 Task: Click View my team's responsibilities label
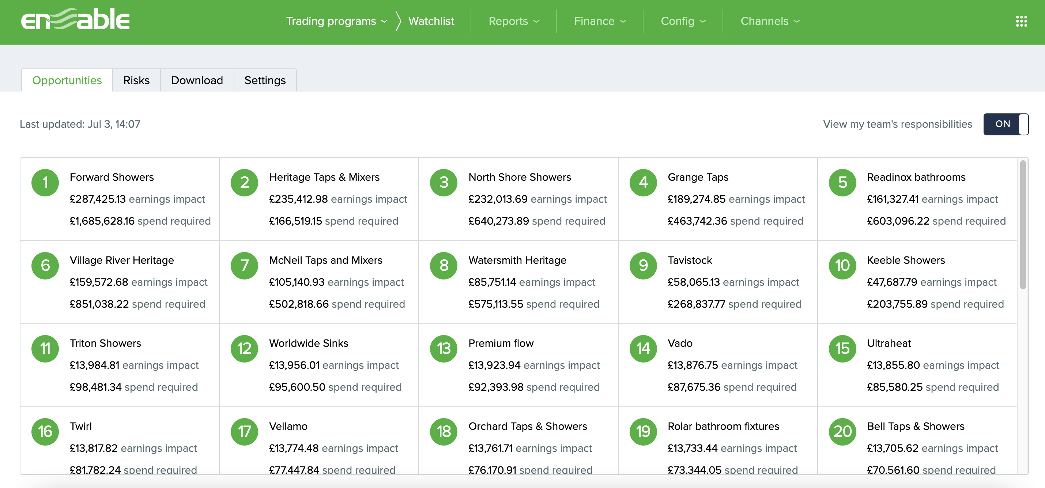click(x=897, y=124)
